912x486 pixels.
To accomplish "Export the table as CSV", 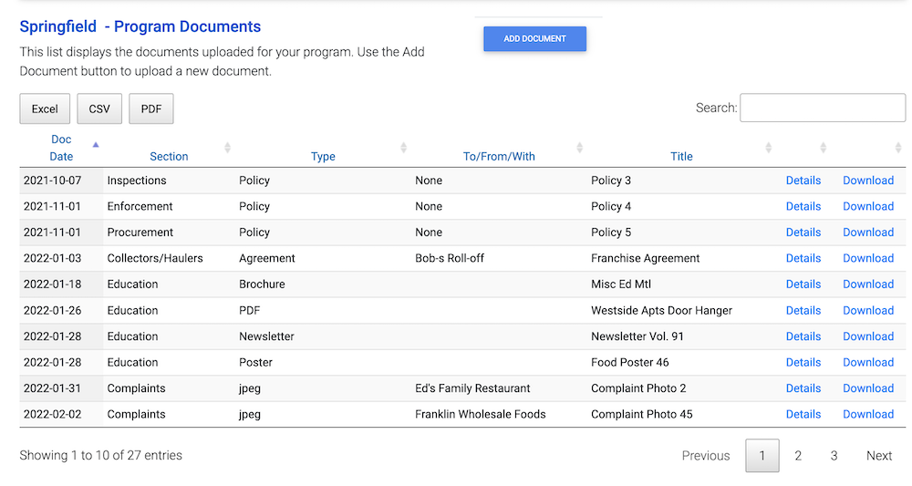I will click(x=99, y=109).
